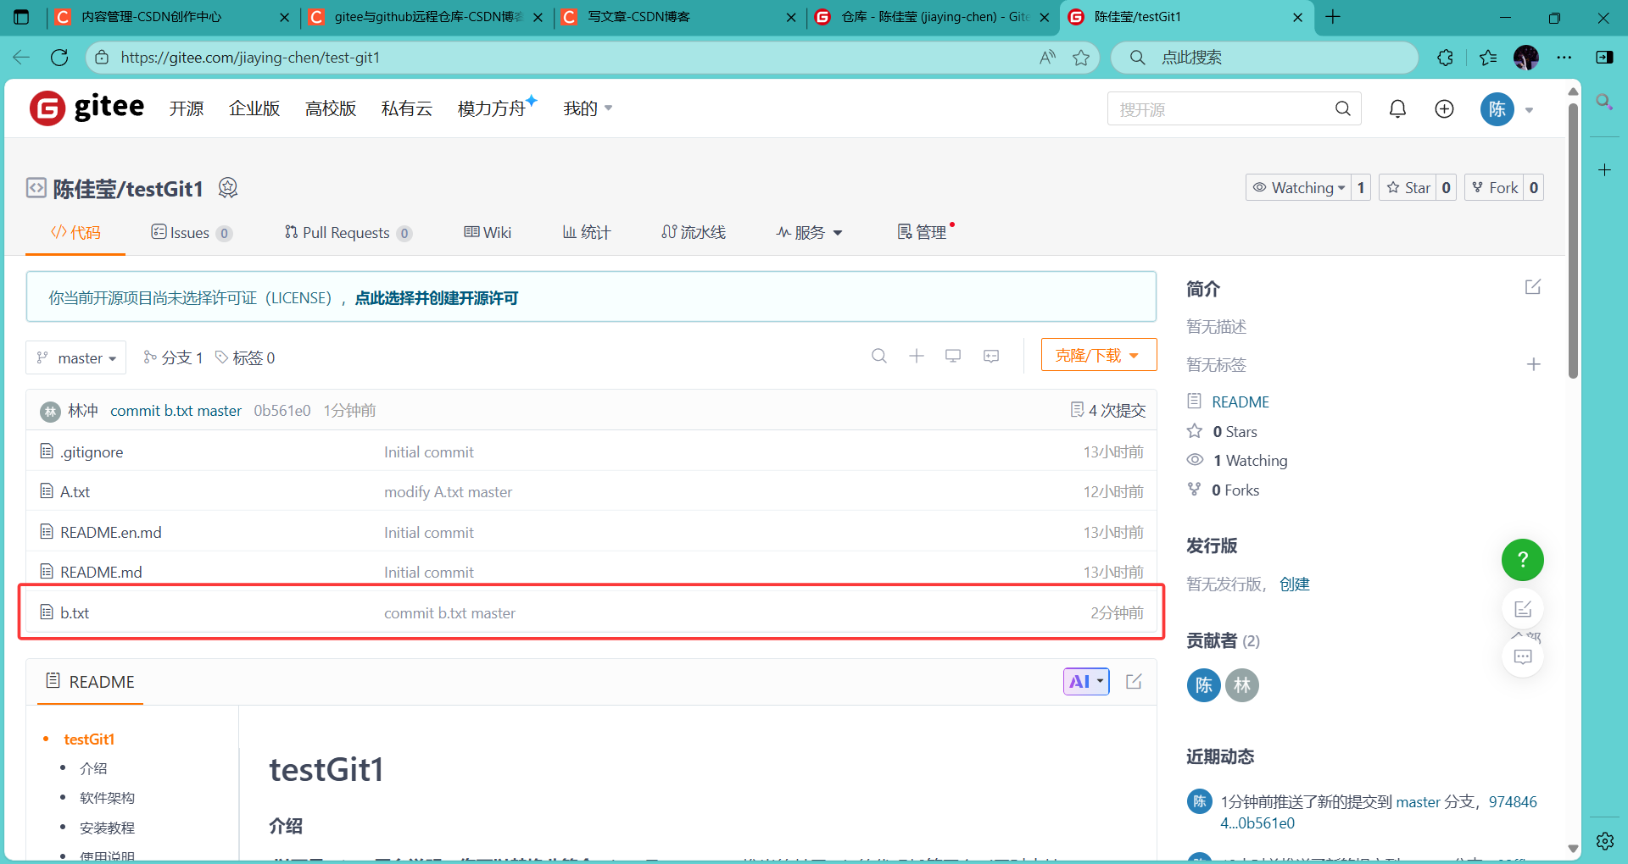1628x864 pixels.
Task: Click browser profile avatar
Action: 1526,58
